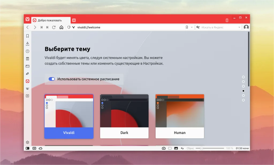This screenshot has width=274, height=165.
Task: Toggle images loading from the status bar
Action: point(176,148)
